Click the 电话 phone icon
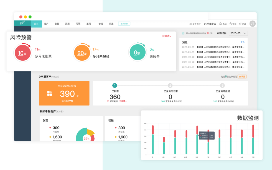Image resolution: width=272 pixels, height=170 pixels. coord(220,24)
